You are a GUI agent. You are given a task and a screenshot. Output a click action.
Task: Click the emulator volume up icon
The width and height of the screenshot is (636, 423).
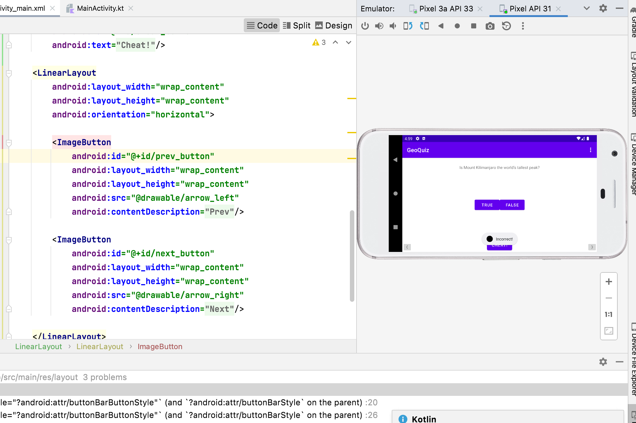coord(379,26)
